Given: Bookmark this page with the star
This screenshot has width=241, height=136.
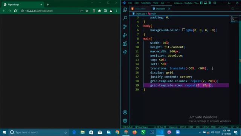Looking at the screenshot, I should [x=87, y=11].
